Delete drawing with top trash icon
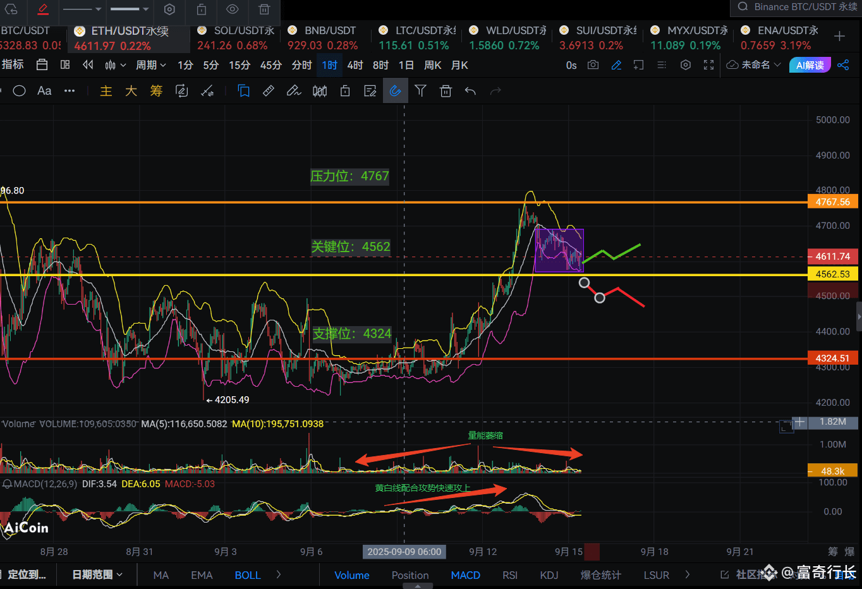862x589 pixels. 264,9
